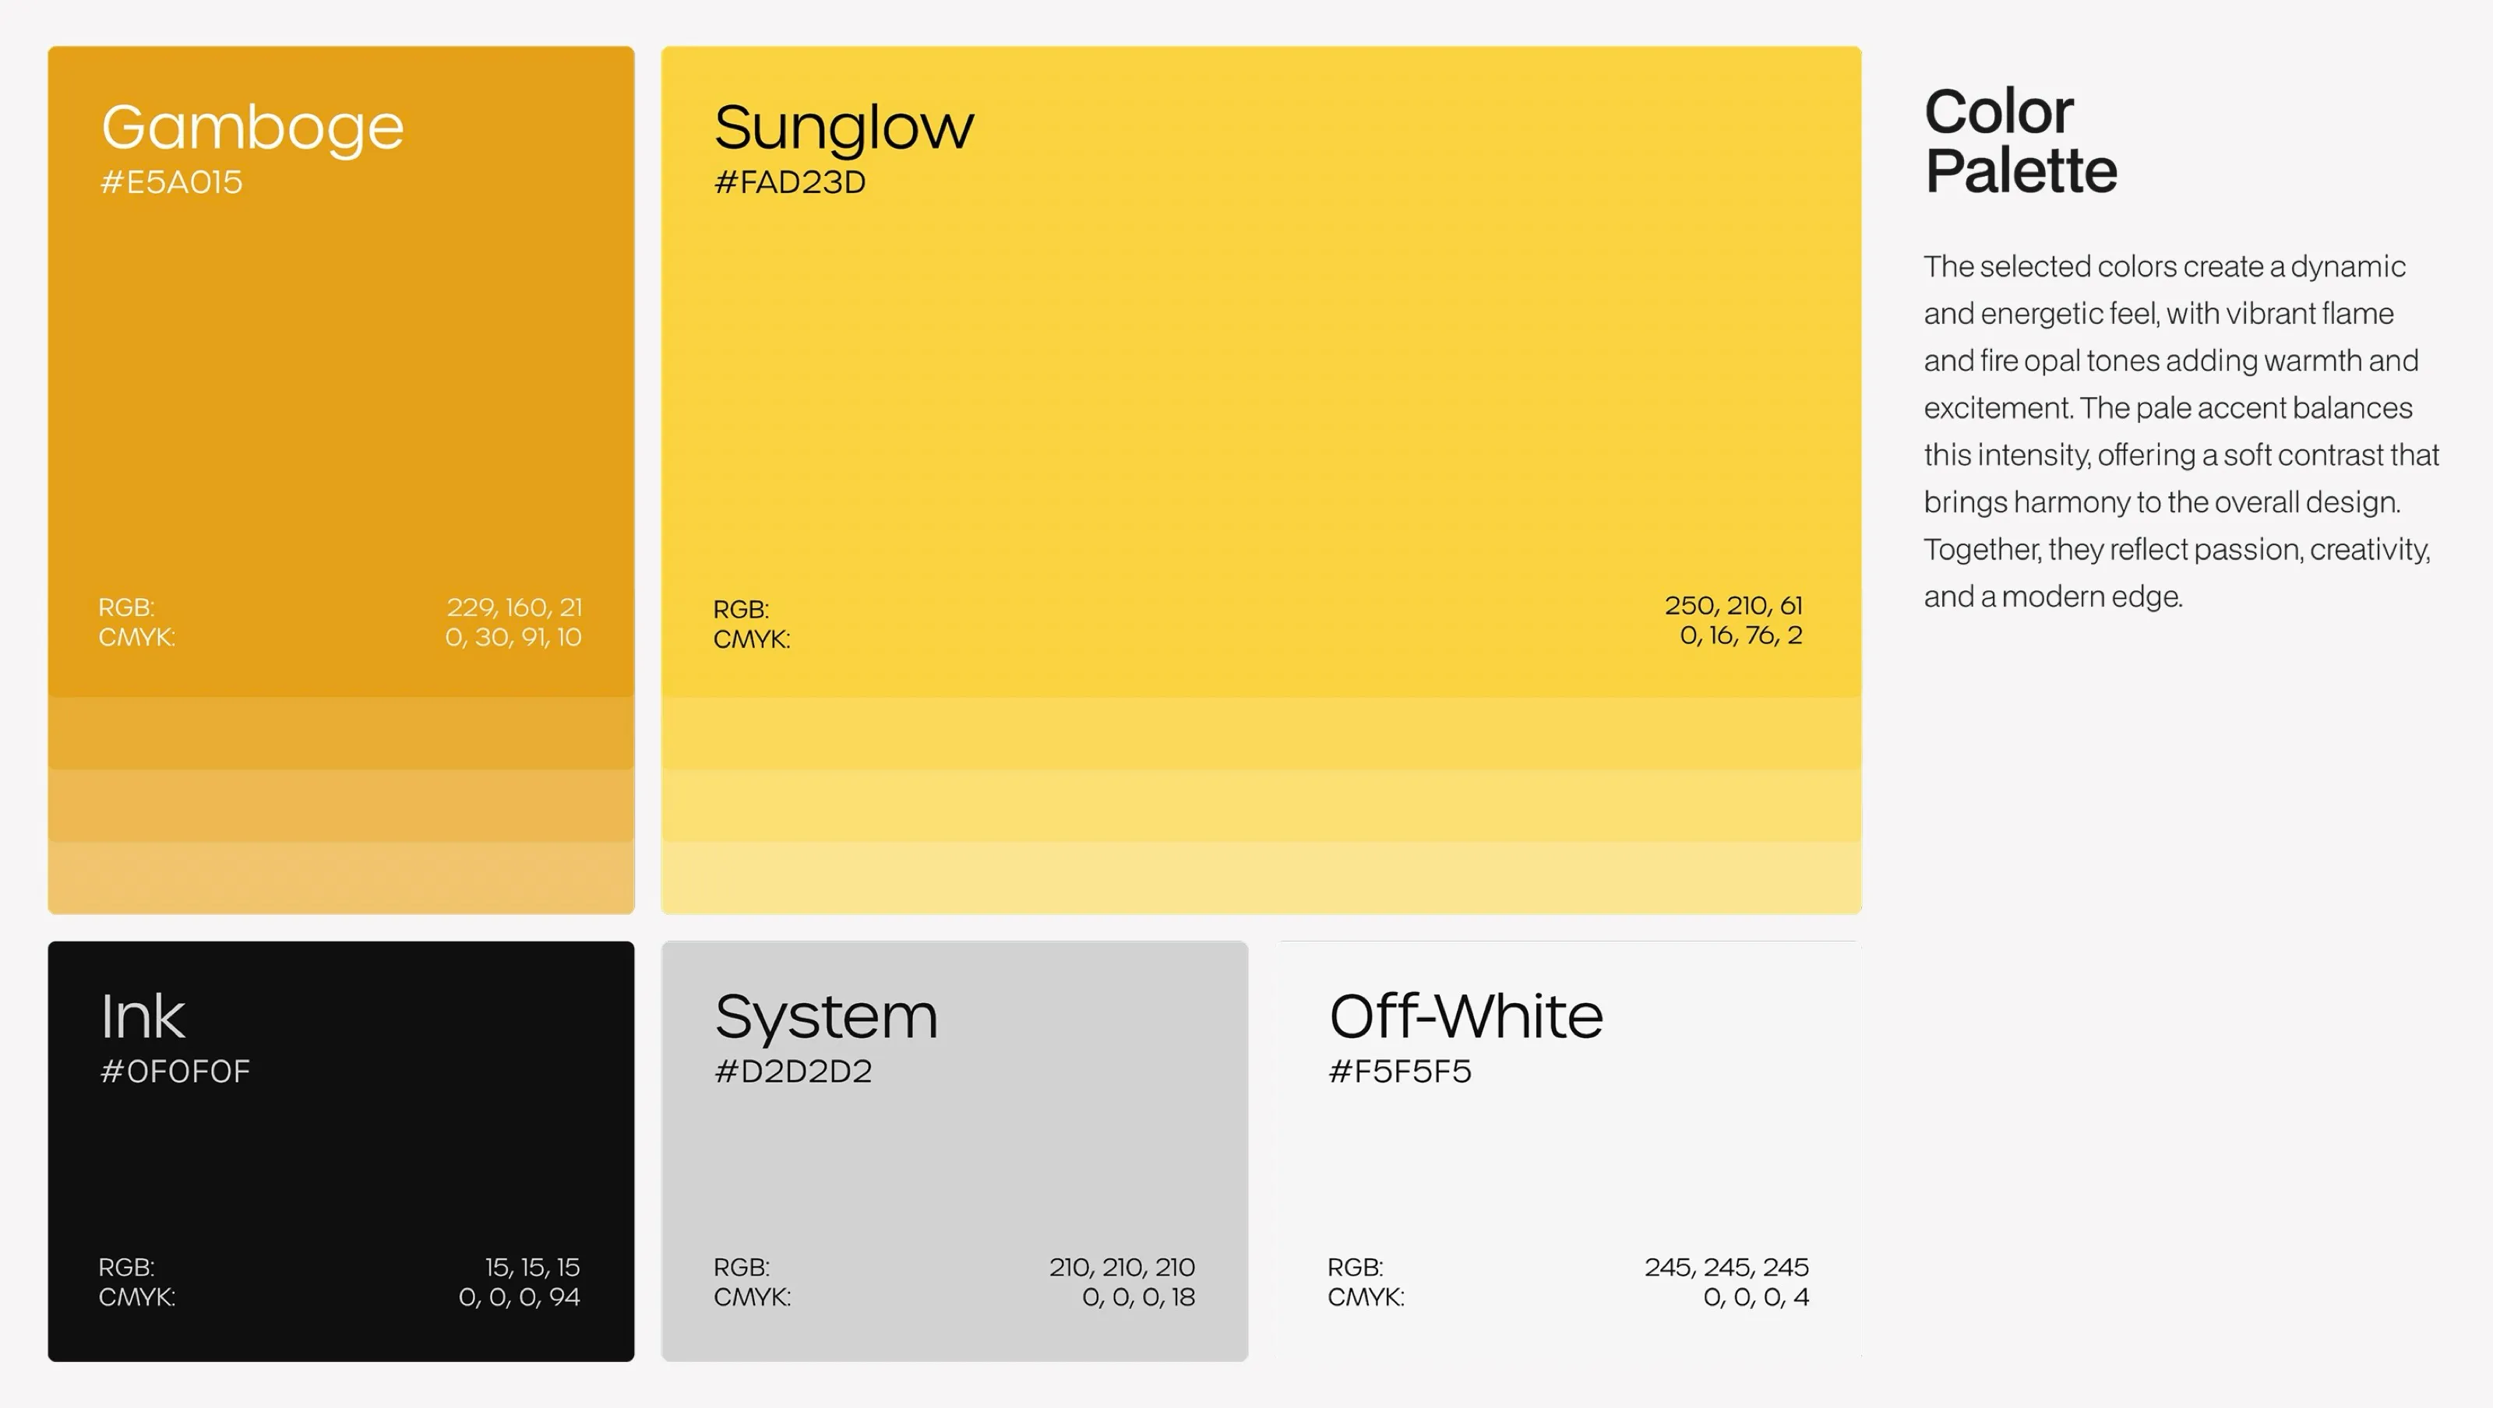Click RGB value 15, 15, 15

(x=532, y=1267)
